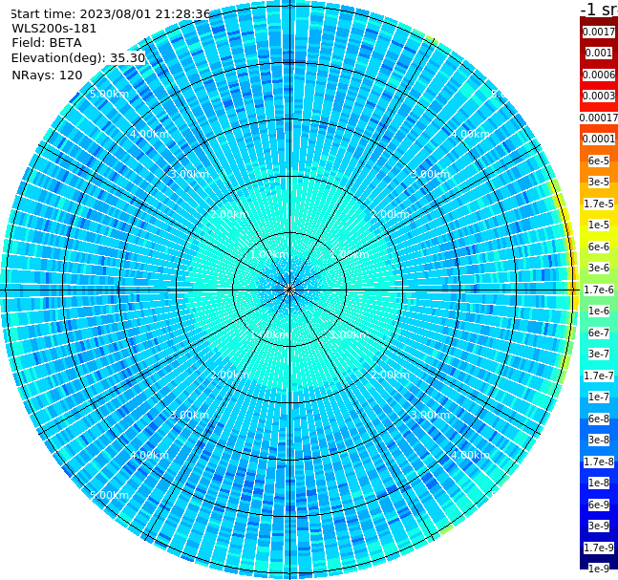
Task: Choose the southeast 3.00km ring label
Action: pyautogui.click(x=431, y=415)
